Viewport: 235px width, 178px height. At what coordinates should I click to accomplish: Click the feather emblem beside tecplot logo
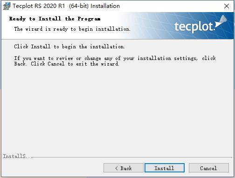click(221, 22)
